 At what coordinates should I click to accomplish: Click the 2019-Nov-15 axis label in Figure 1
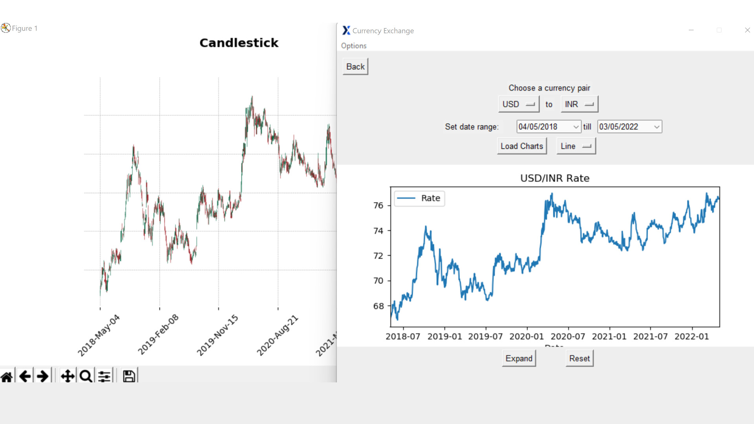click(x=217, y=335)
